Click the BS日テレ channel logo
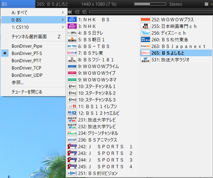 72,33
